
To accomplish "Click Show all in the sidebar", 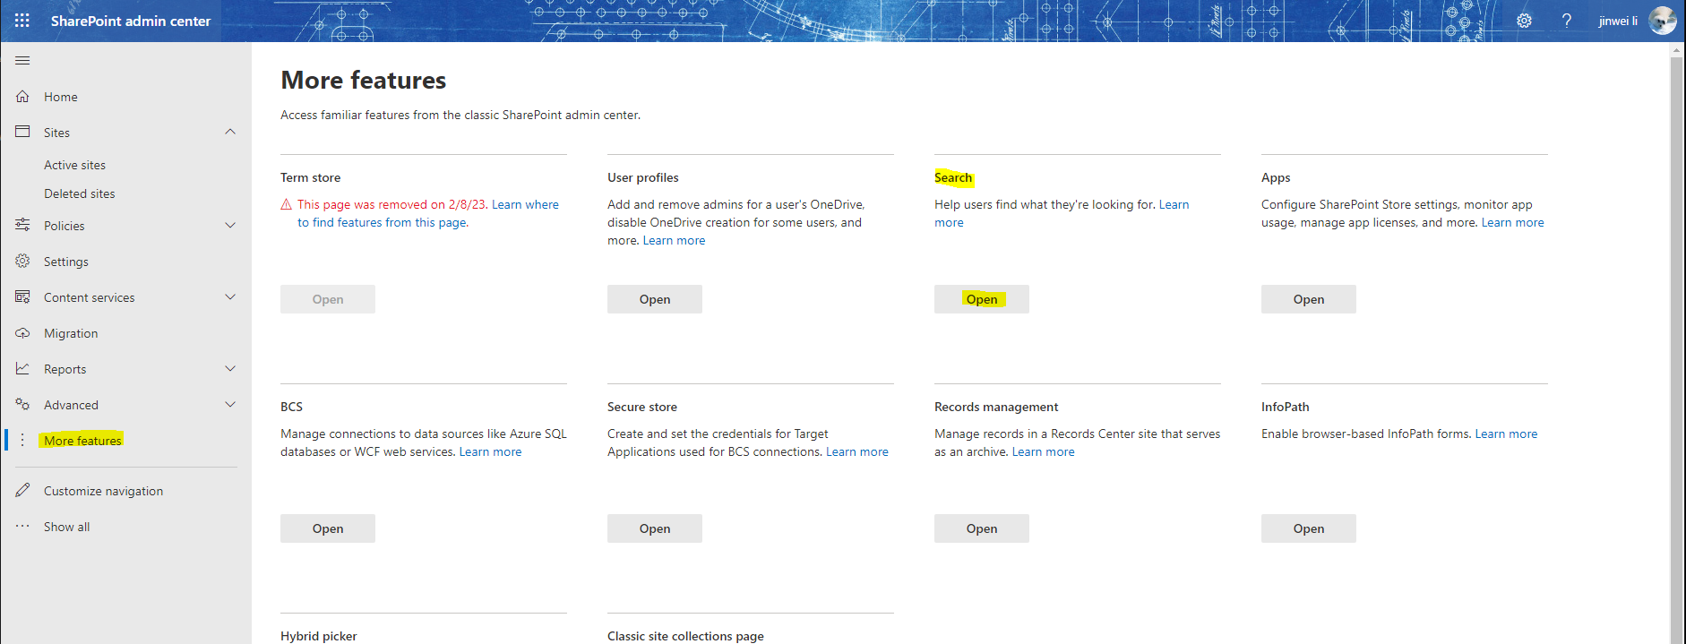I will [67, 527].
